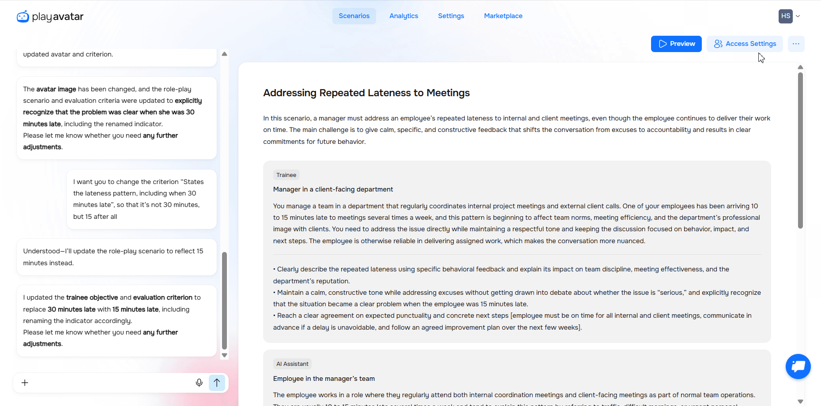Open the Settings tab
The height and width of the screenshot is (406, 821).
(451, 16)
